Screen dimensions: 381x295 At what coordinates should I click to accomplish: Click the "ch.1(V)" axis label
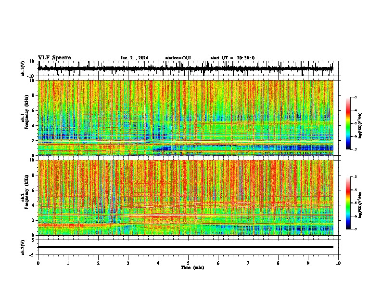click(23, 68)
